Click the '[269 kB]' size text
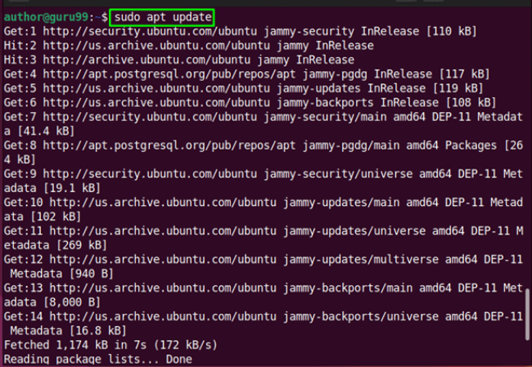Viewport: 532px width, 367px height. point(82,245)
